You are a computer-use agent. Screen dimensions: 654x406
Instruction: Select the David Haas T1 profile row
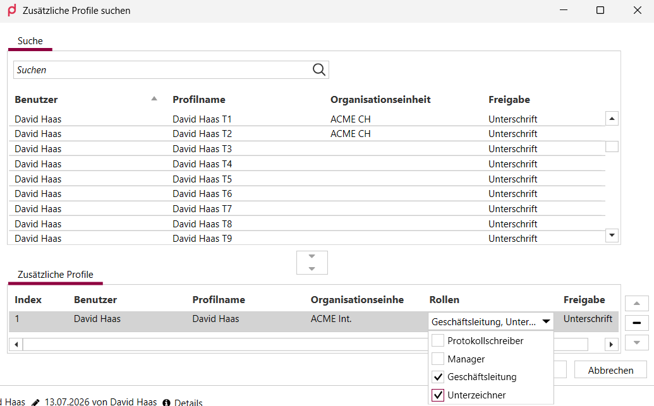click(x=307, y=119)
